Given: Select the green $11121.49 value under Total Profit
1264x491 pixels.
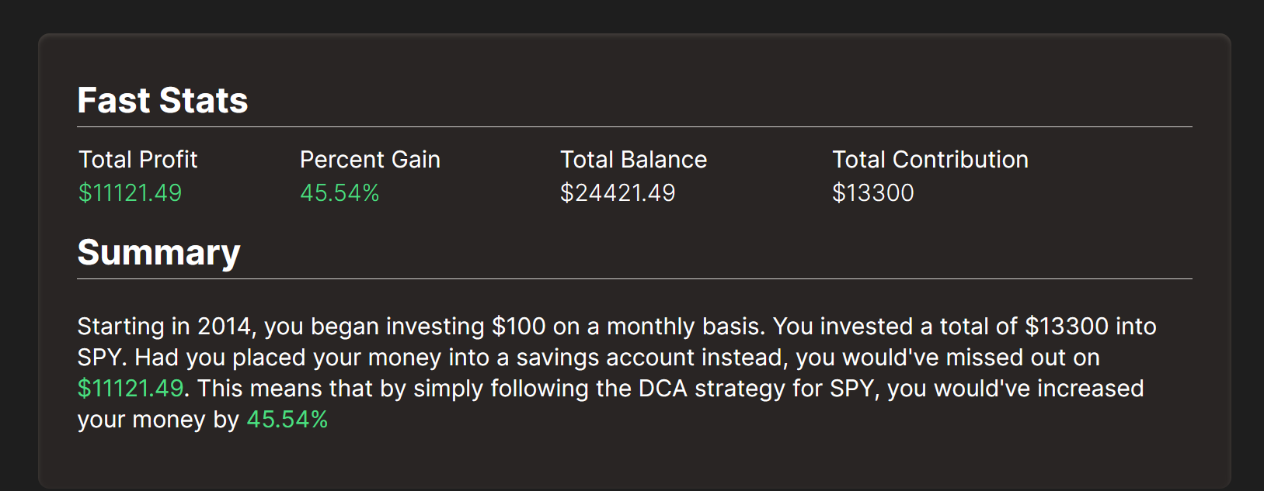Looking at the screenshot, I should [x=130, y=193].
